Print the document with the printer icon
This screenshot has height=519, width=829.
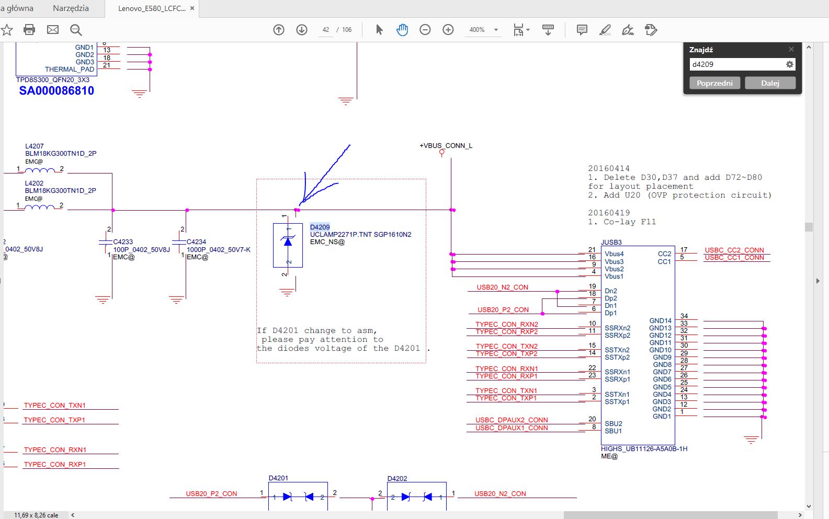(29, 30)
